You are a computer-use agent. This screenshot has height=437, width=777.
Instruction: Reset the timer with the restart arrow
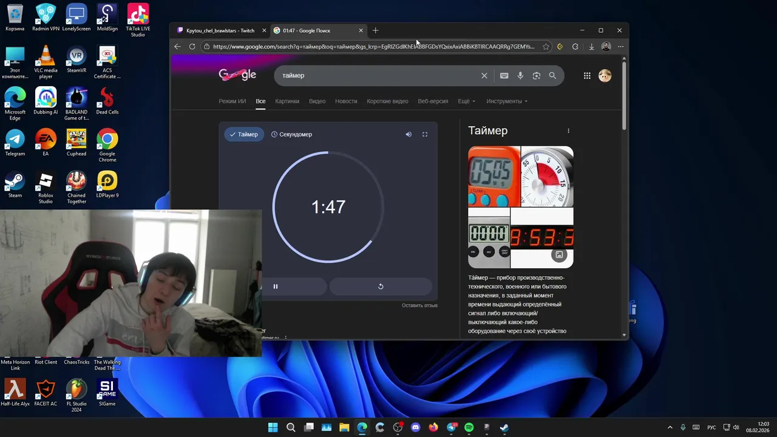[x=381, y=286]
